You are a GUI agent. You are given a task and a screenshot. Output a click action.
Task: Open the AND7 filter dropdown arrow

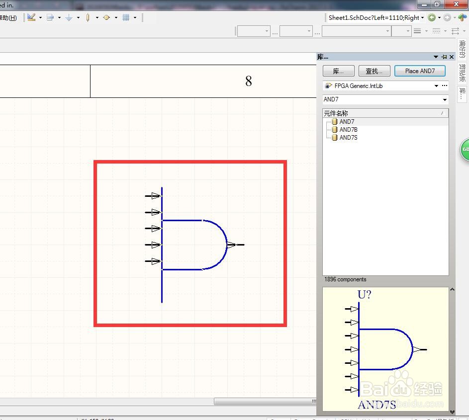coord(445,99)
